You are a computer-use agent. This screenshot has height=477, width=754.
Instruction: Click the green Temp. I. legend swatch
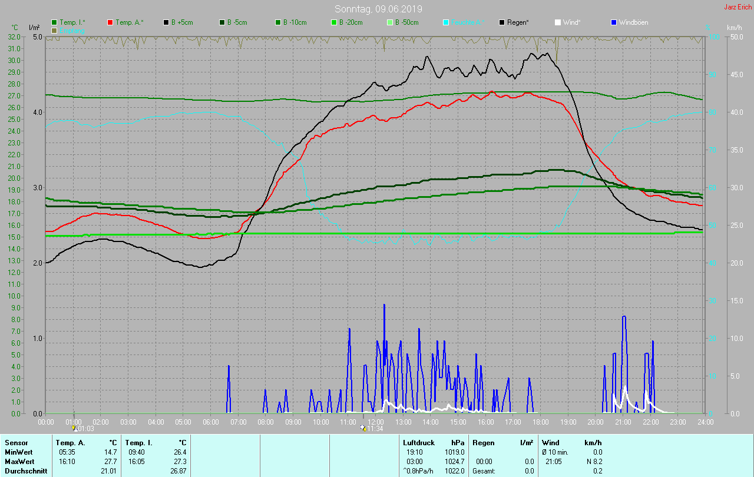click(x=55, y=22)
